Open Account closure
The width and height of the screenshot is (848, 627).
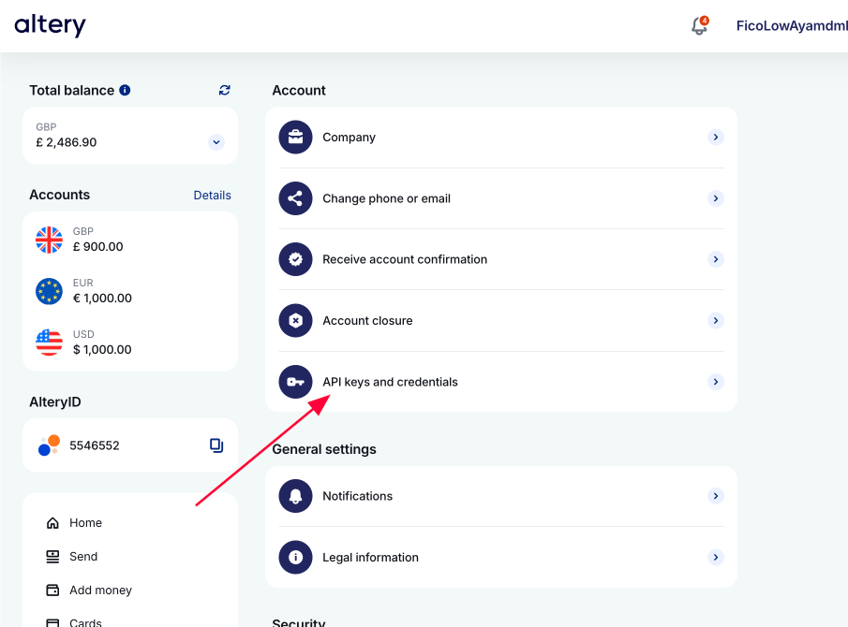[501, 321]
